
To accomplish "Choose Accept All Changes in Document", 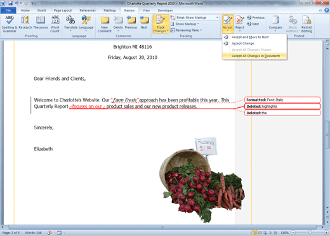I will tap(254, 56).
